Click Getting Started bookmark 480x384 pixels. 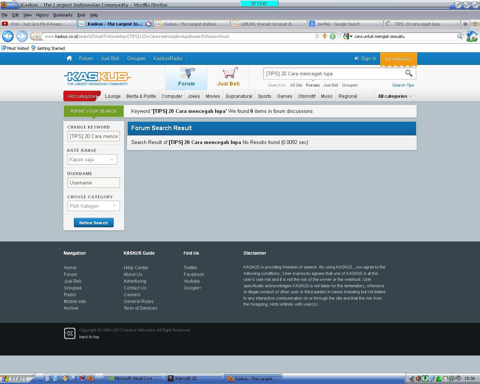click(x=48, y=48)
